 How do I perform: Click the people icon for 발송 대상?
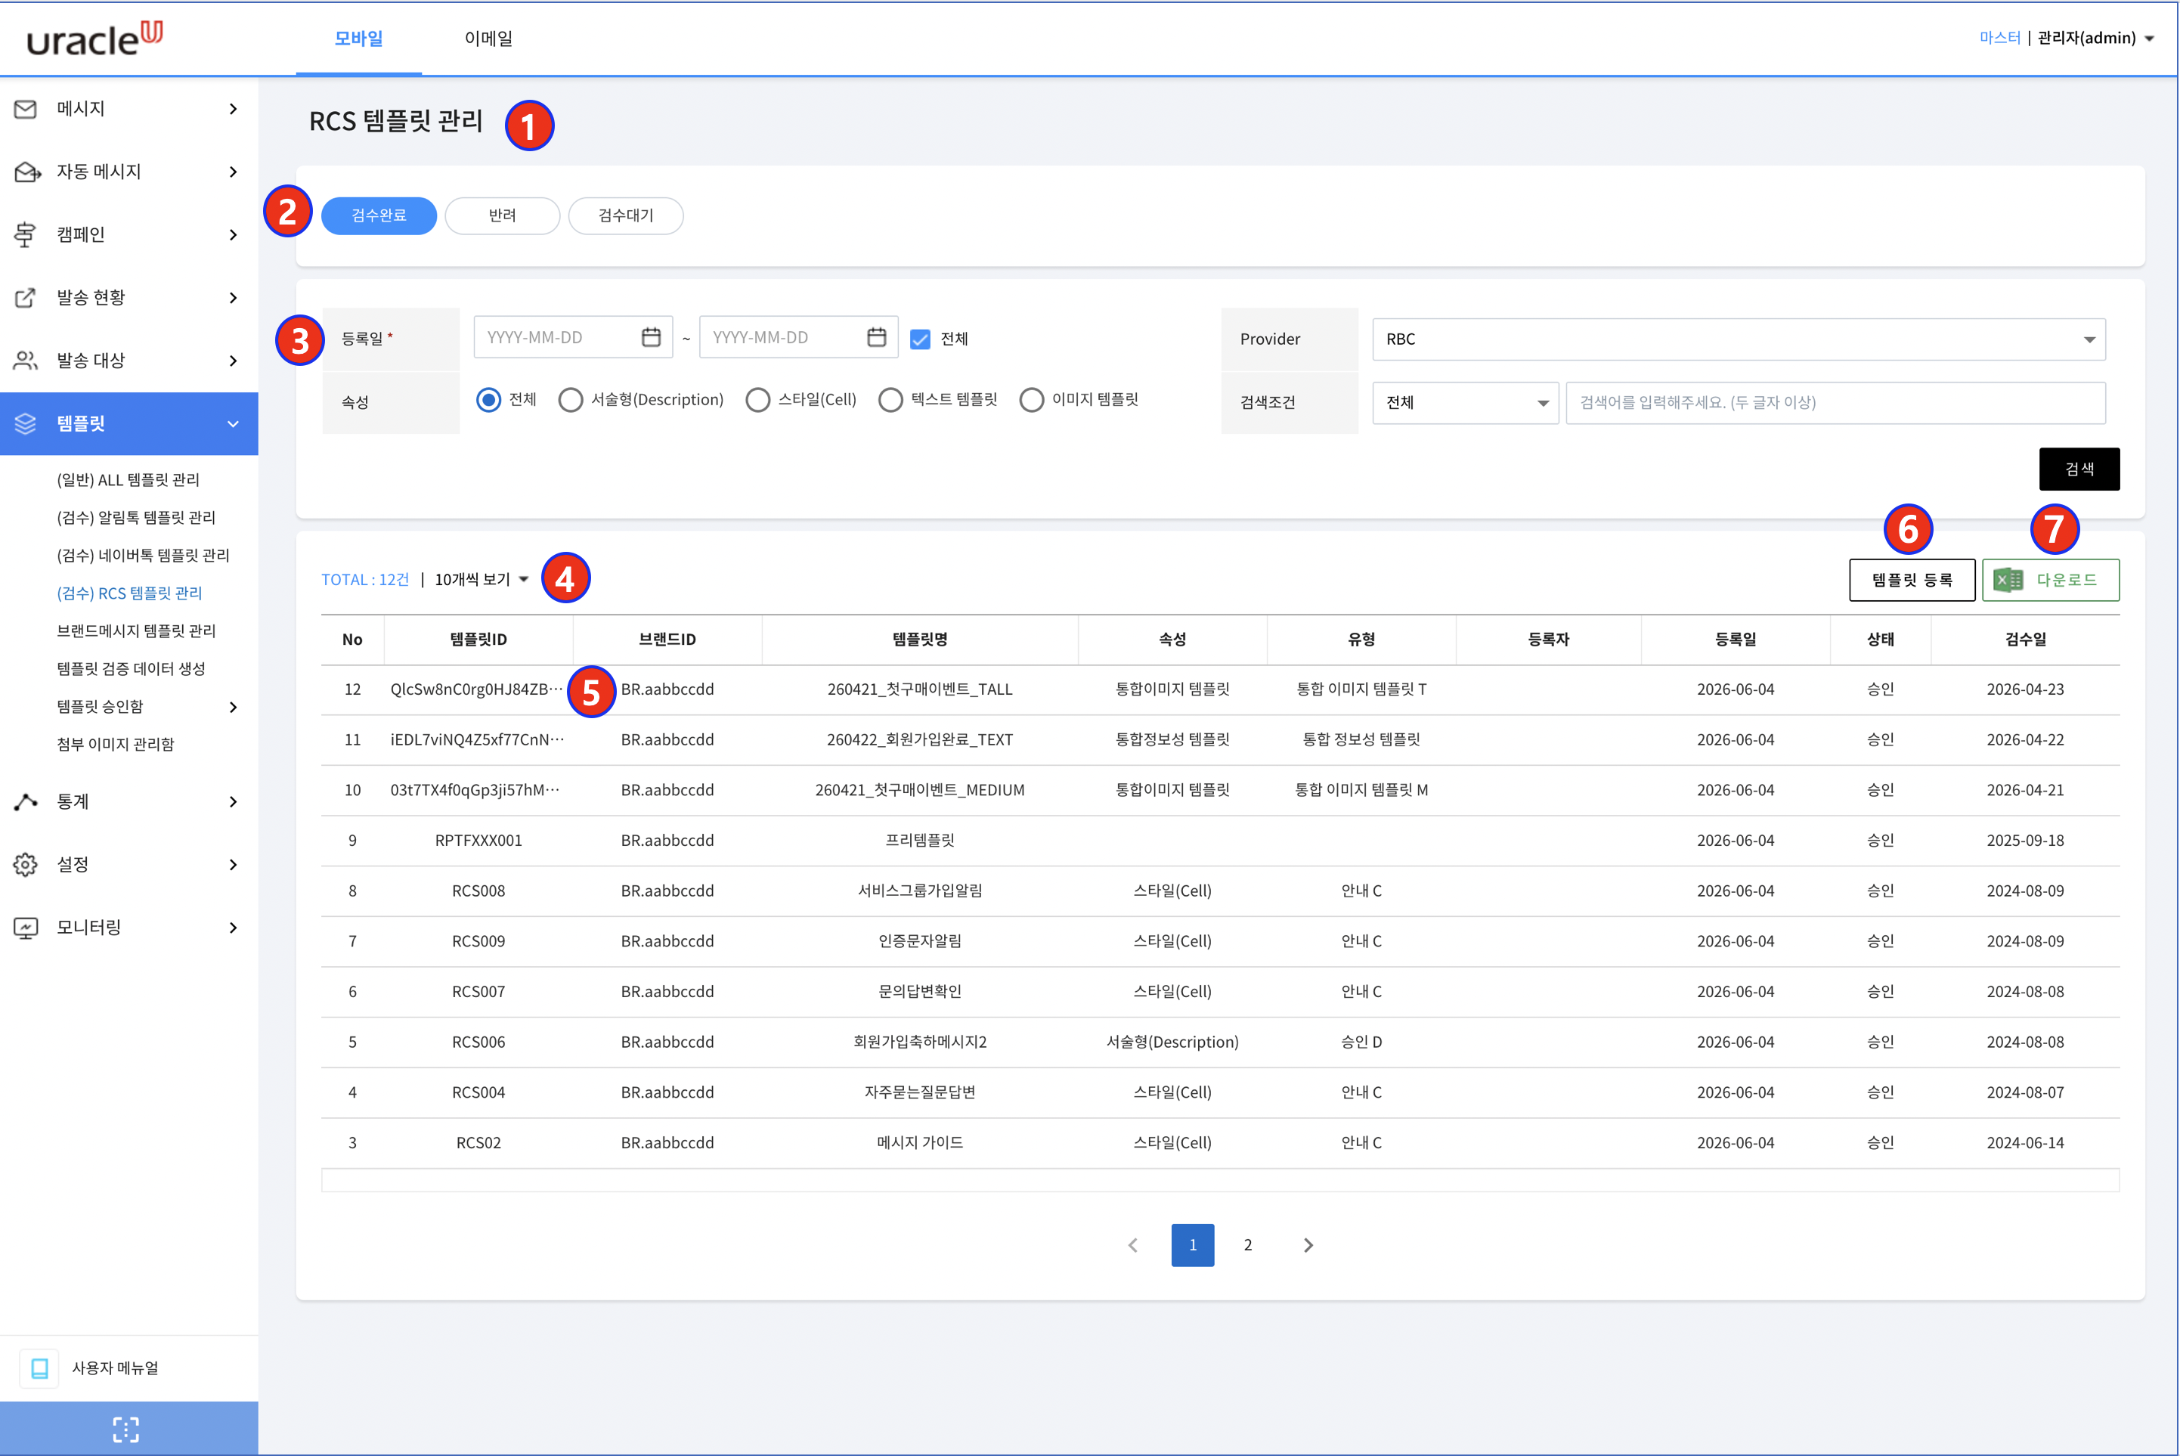(x=25, y=361)
